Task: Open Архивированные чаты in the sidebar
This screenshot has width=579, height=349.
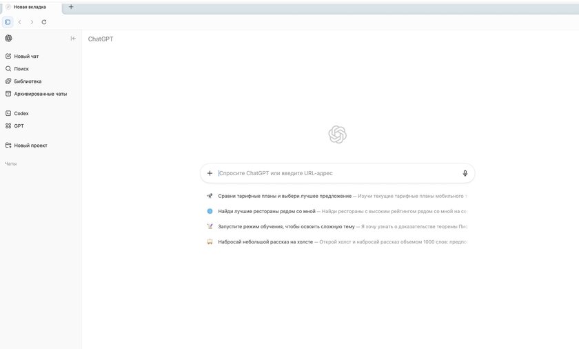Action: 40,94
